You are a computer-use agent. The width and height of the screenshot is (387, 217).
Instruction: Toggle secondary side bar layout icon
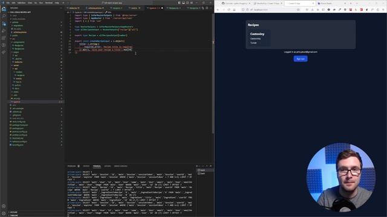187,2
